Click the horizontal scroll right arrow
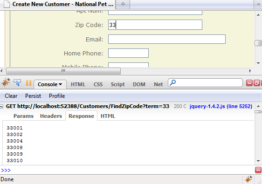 [x=250, y=71]
